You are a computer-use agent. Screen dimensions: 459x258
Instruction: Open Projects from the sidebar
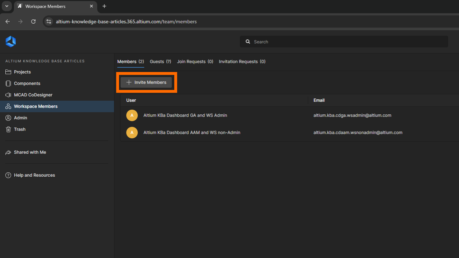click(x=22, y=72)
